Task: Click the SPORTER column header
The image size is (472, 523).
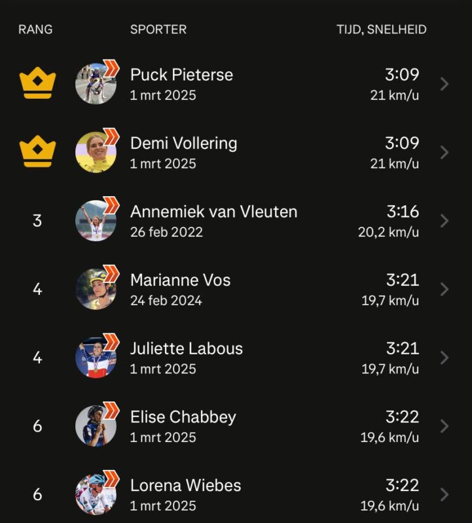Action: (x=158, y=29)
